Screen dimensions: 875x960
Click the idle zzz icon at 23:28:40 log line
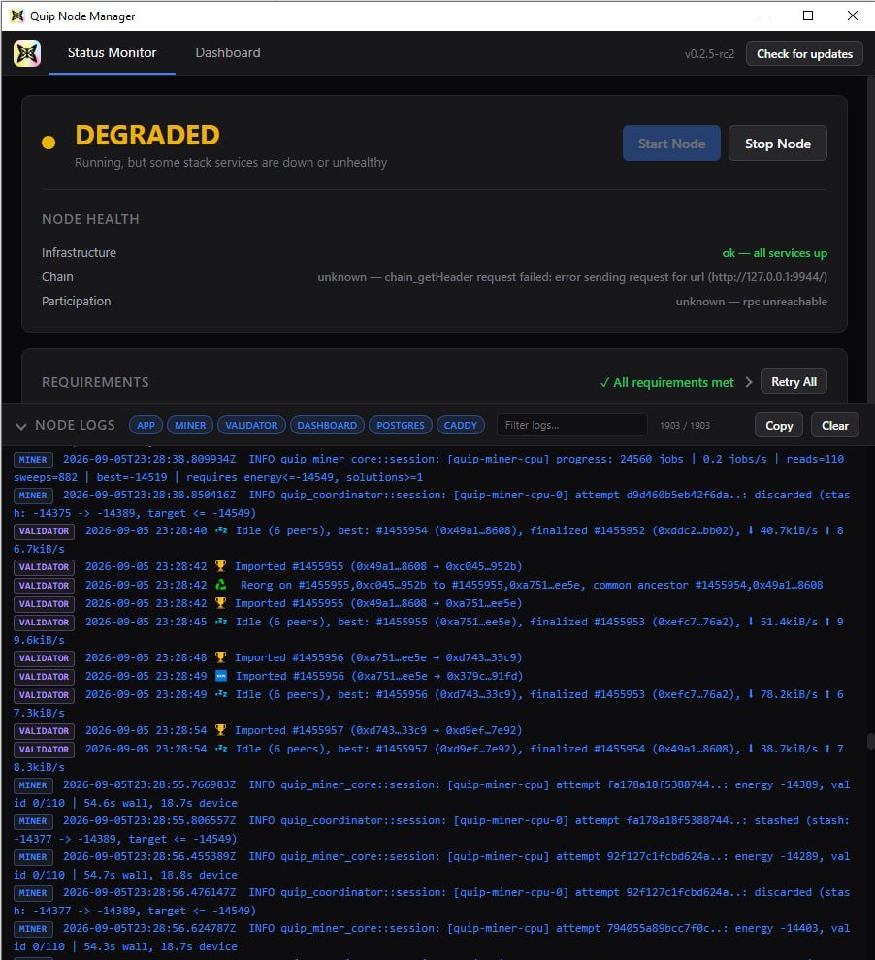pos(221,530)
